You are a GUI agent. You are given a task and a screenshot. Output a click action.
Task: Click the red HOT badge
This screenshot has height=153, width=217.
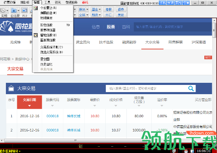[208, 57]
